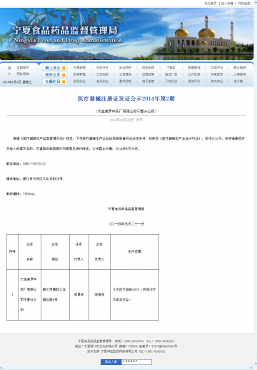
Task: Click the orange icon next to 专题栏目
Action: click(x=64, y=82)
